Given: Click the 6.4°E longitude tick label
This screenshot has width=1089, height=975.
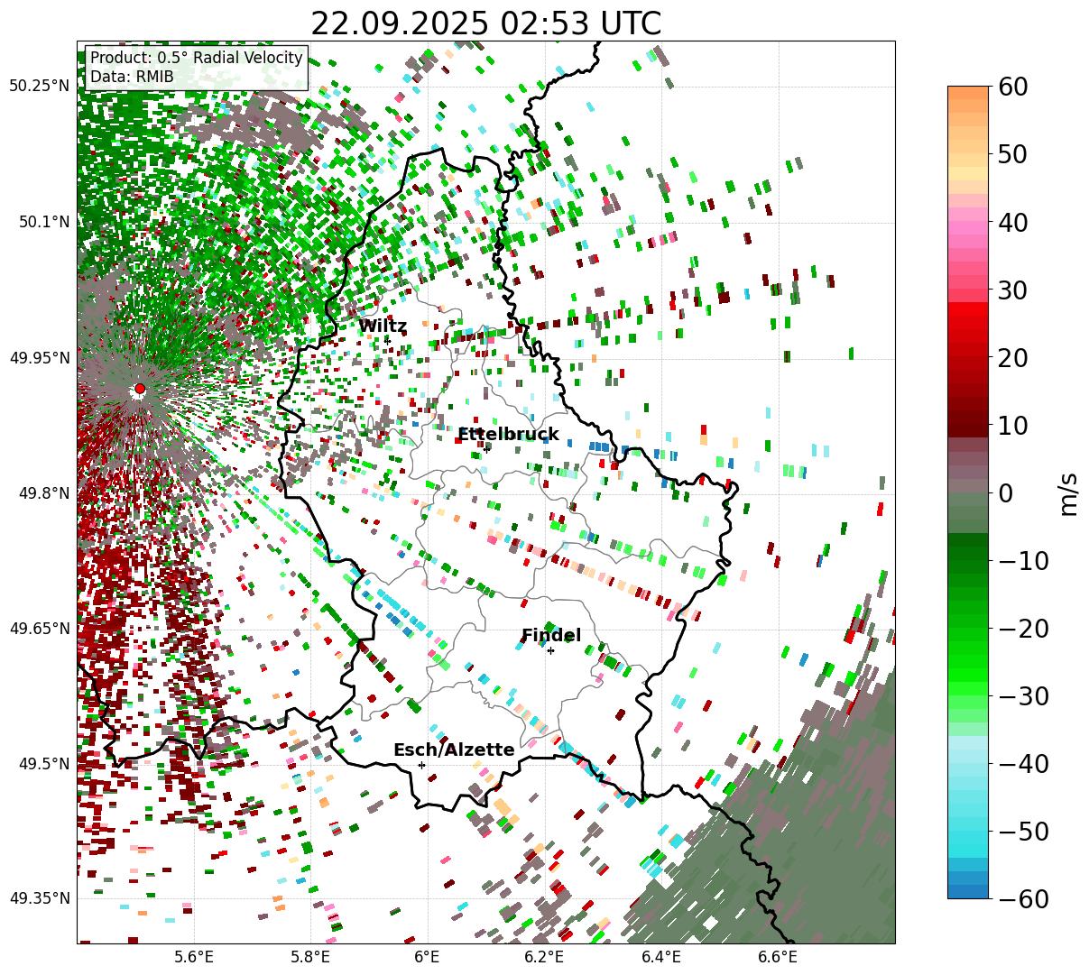Looking at the screenshot, I should [x=661, y=956].
